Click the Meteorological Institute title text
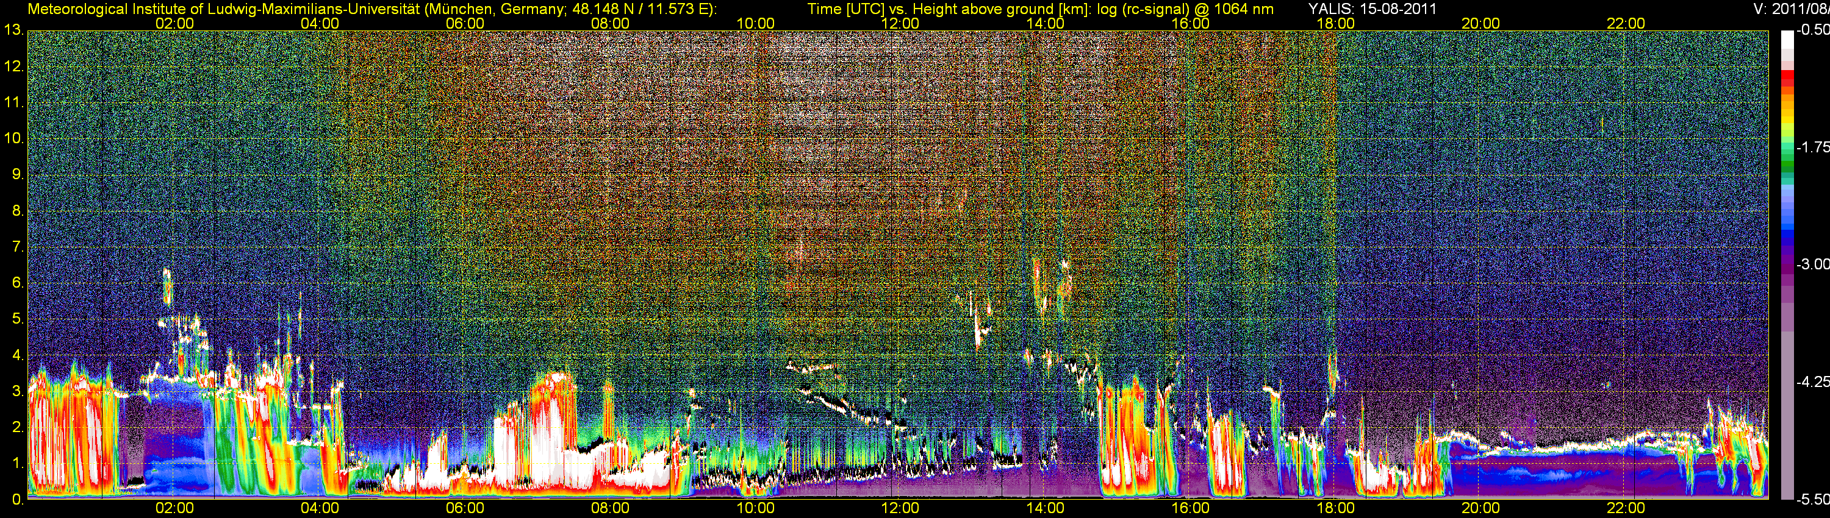Viewport: 1830px width, 518px height. click(371, 9)
